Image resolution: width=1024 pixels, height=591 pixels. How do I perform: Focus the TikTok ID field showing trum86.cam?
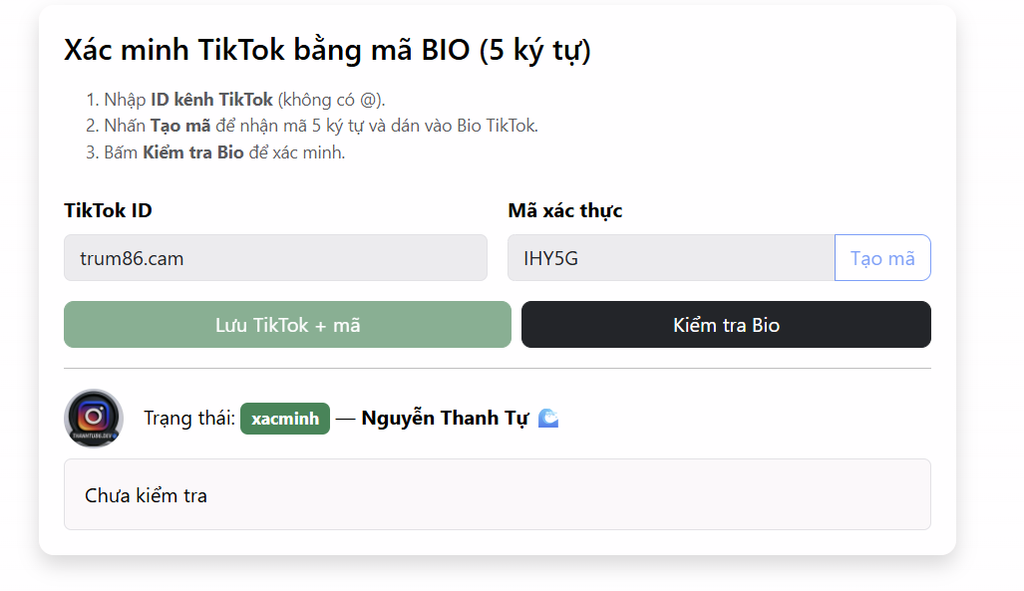pyautogui.click(x=275, y=258)
